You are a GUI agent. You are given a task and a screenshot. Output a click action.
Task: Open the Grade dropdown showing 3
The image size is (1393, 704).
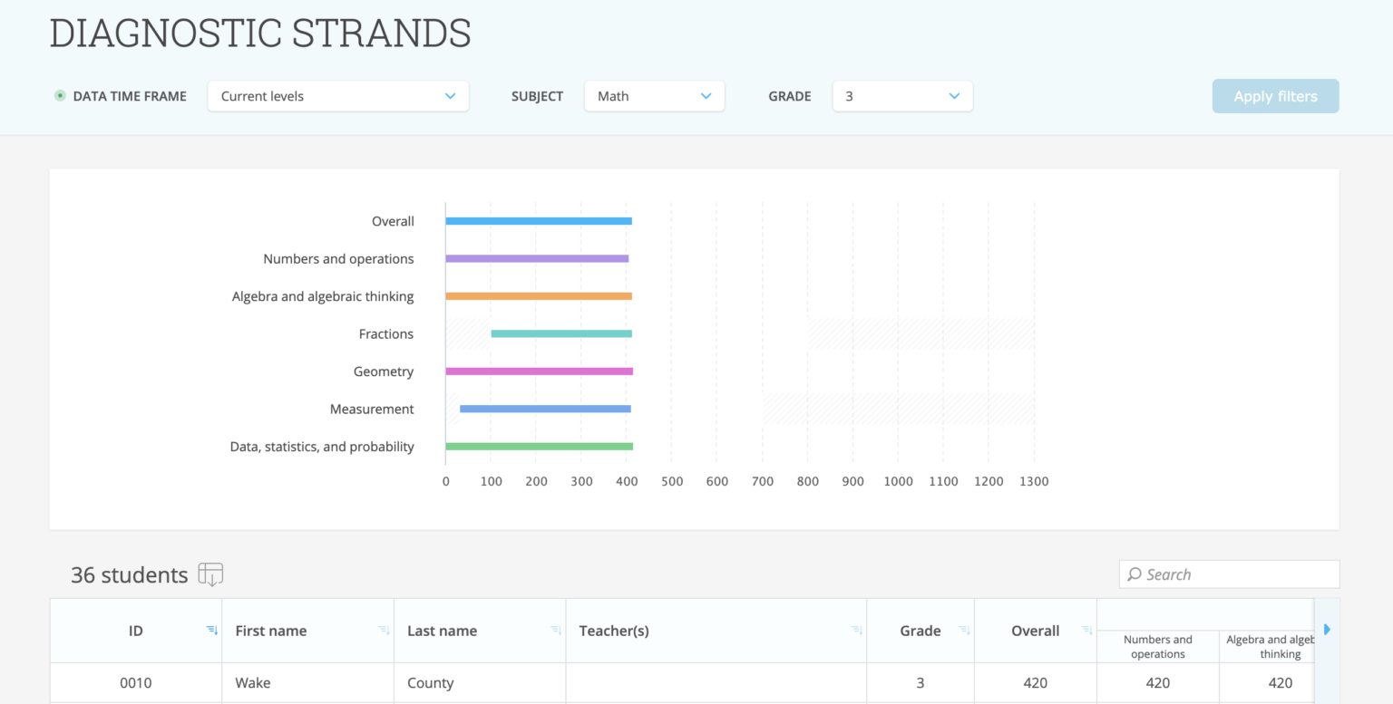point(901,95)
